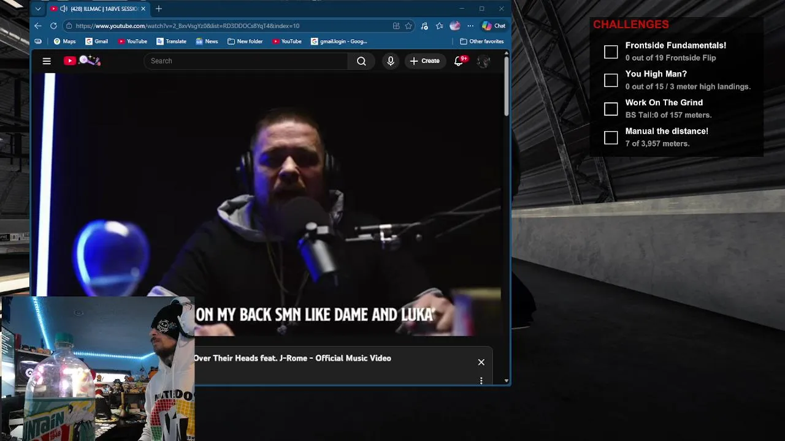Open a new browser tab
The height and width of the screenshot is (441, 785).
pos(159,9)
